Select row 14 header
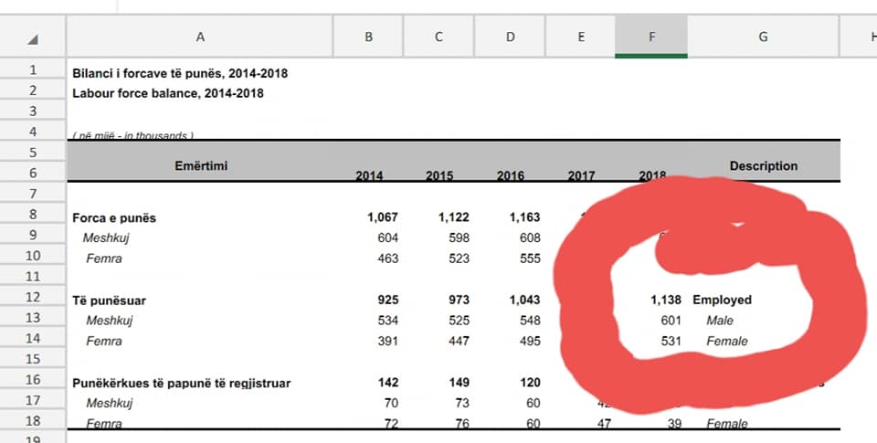This screenshot has width=877, height=443. pyautogui.click(x=33, y=338)
